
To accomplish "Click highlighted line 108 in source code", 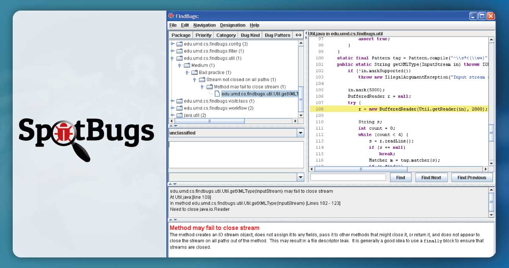I will click(399, 109).
